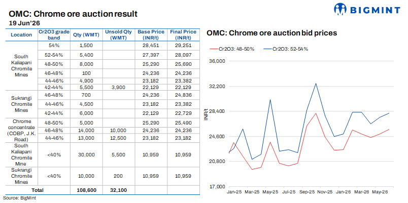This screenshot has width=408, height=203.
Task: Click red legend line for Cr2O3: 48-50%
Action: tap(214, 49)
